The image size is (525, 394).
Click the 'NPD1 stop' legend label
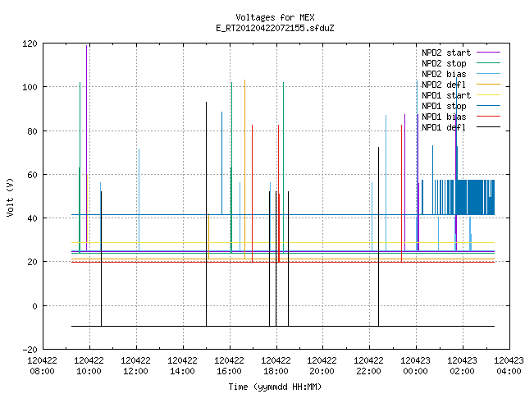pos(444,106)
